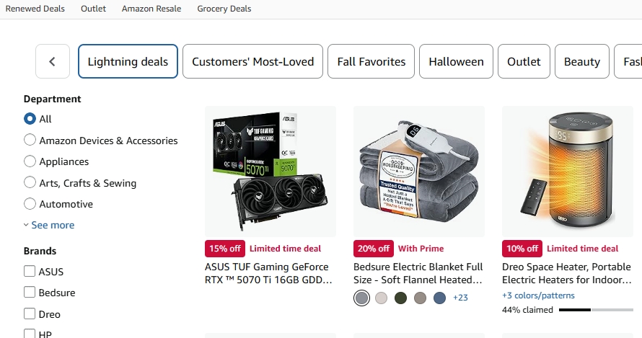
Task: Open the Bedsure electric blanket image
Action: (x=418, y=172)
